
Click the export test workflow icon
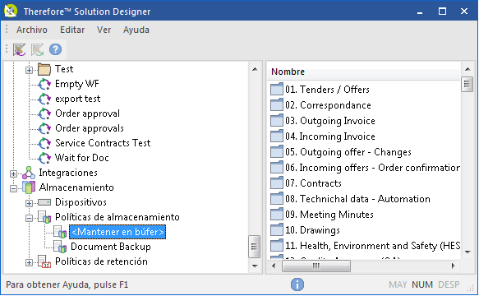44,99
